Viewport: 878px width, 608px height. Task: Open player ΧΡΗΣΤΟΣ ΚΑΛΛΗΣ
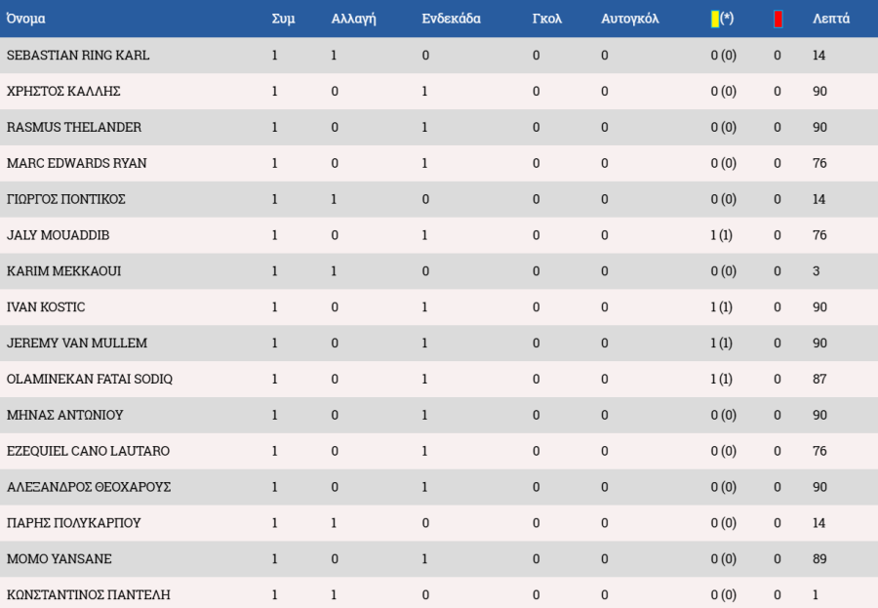pyautogui.click(x=63, y=92)
